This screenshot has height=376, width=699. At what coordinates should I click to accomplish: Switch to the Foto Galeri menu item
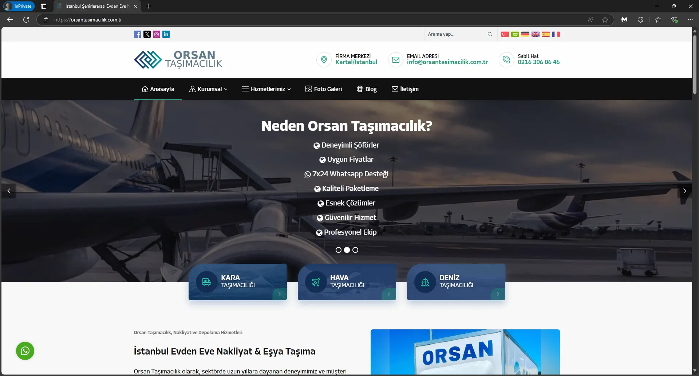[x=324, y=89]
